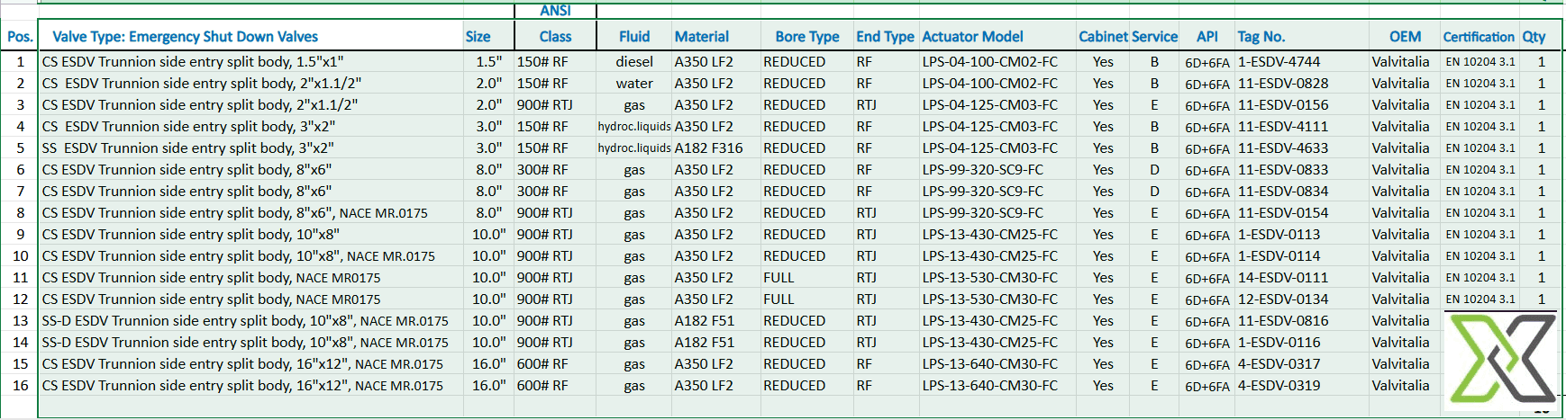1566x420 pixels.
Task: Select tag cell 11-ESDV-0154
Action: (1282, 213)
